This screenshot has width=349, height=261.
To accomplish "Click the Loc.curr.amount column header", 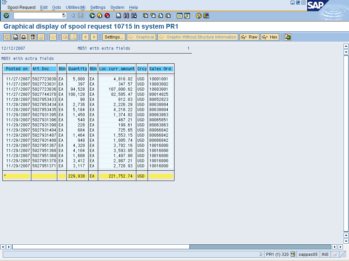I will click(117, 69).
